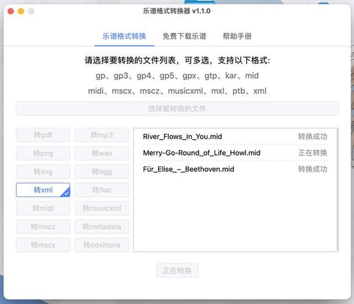The height and width of the screenshot is (304, 354).
Task: Close the window with the red button
Action: tap(10, 11)
